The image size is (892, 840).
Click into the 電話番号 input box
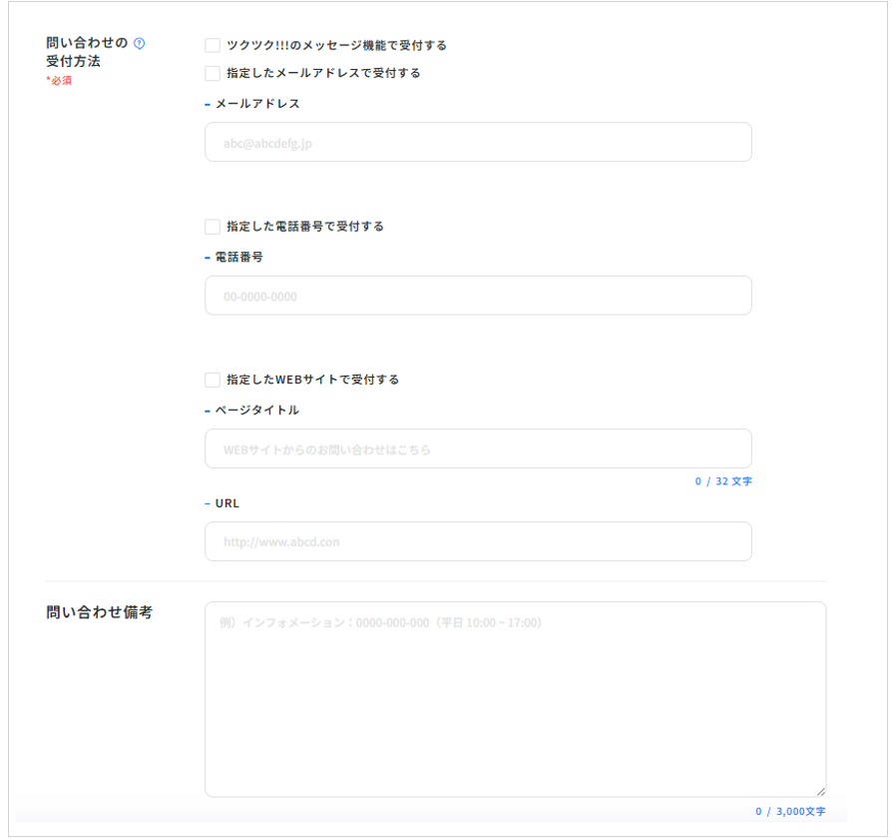point(478,296)
